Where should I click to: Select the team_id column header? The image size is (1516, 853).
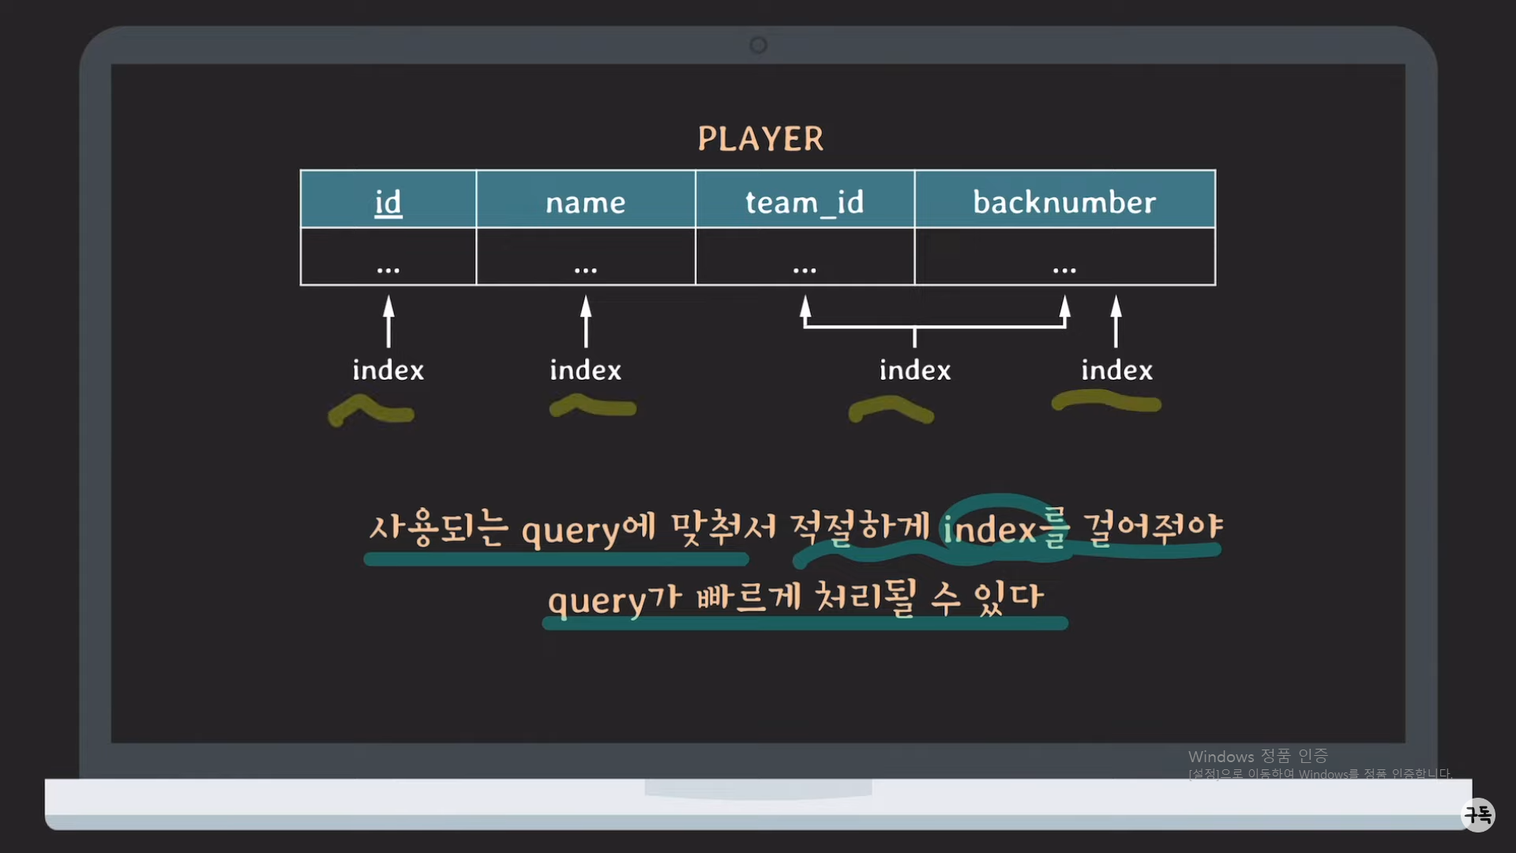[x=805, y=202]
